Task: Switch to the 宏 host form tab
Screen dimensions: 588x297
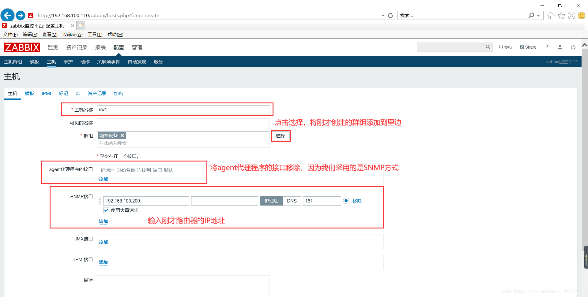Action: [x=78, y=93]
